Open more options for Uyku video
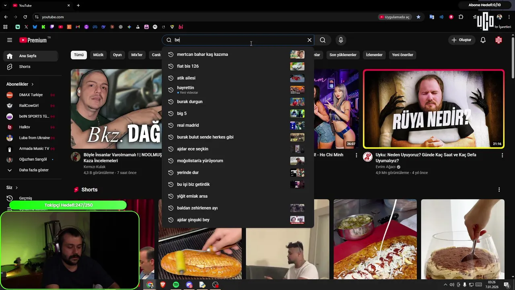Image resolution: width=515 pixels, height=290 pixels. [x=502, y=155]
